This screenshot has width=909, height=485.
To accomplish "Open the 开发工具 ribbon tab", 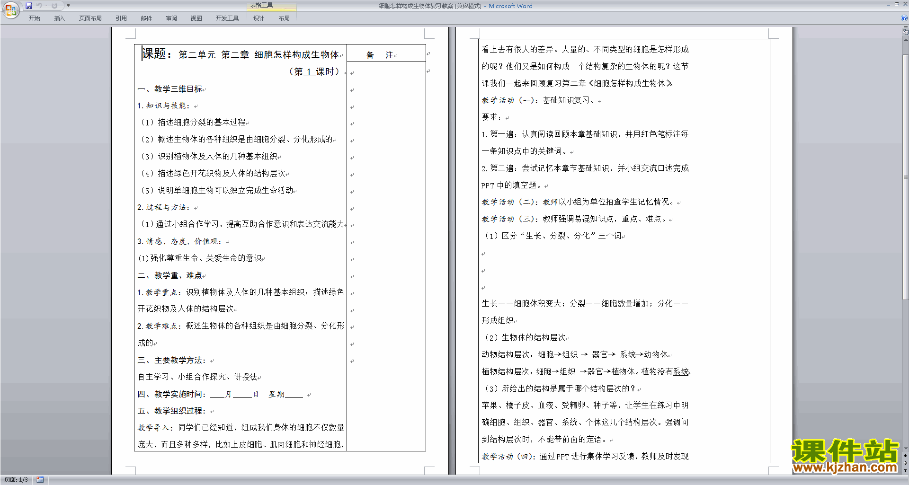I will [x=227, y=18].
